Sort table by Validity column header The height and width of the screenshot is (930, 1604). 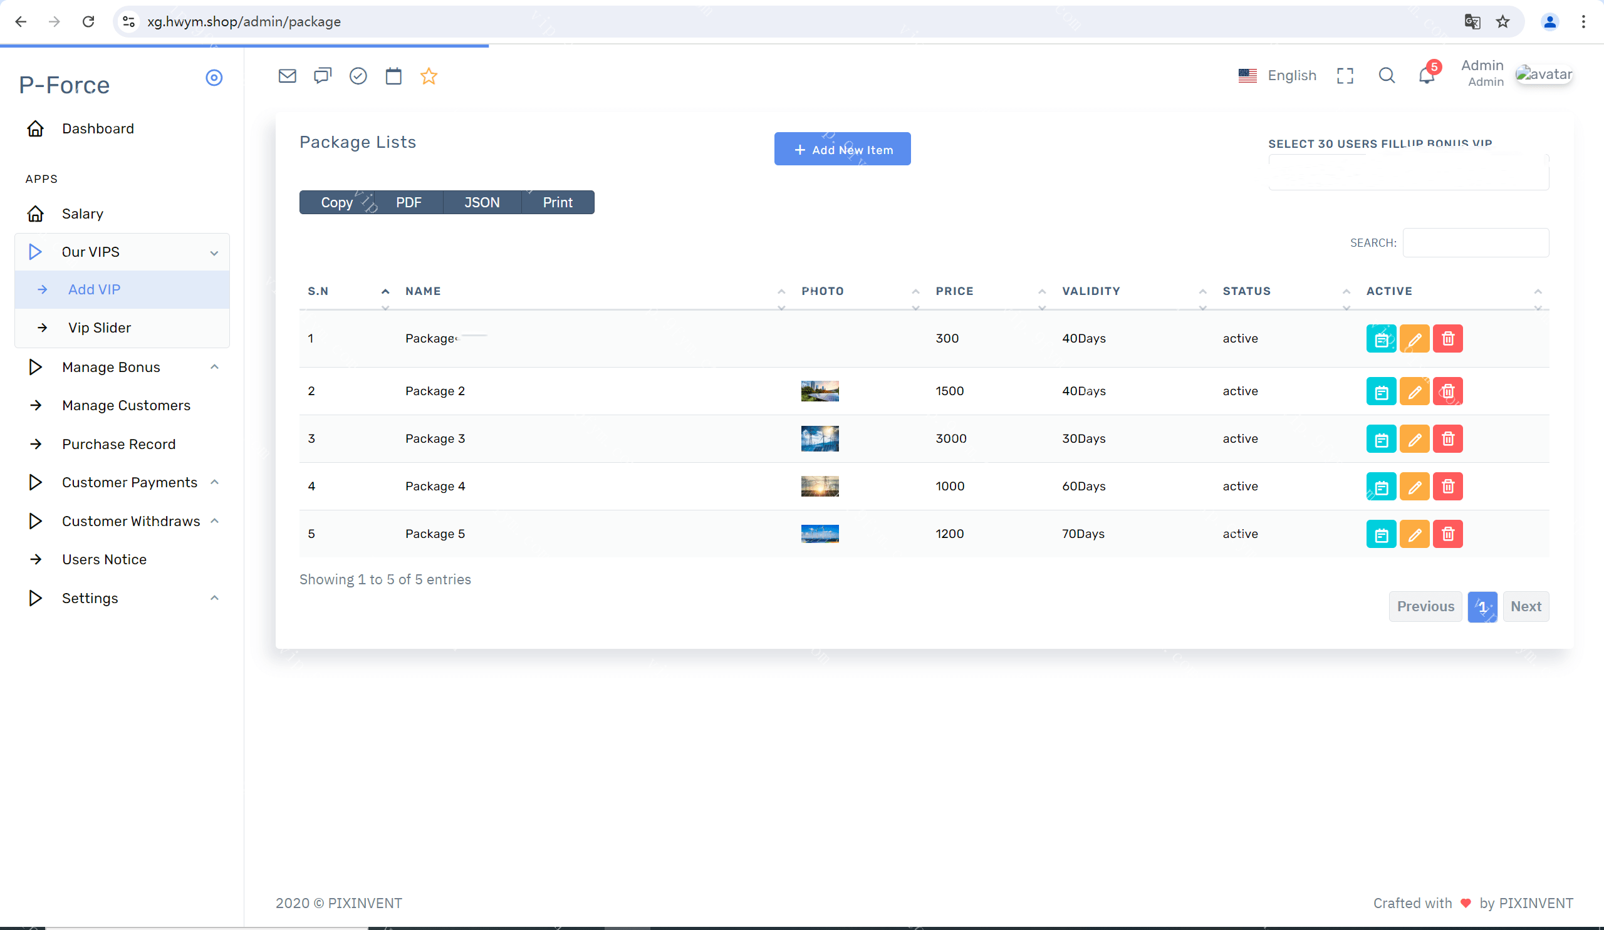coord(1090,291)
